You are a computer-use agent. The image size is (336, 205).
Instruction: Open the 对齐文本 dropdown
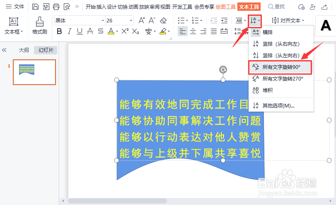(x=288, y=21)
